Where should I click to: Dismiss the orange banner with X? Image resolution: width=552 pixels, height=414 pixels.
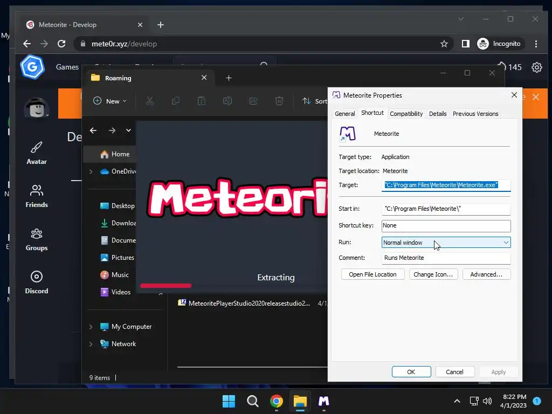pyautogui.click(x=535, y=97)
